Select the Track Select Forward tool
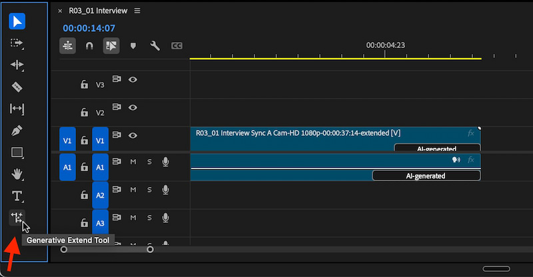This screenshot has height=277, width=533. click(x=17, y=43)
